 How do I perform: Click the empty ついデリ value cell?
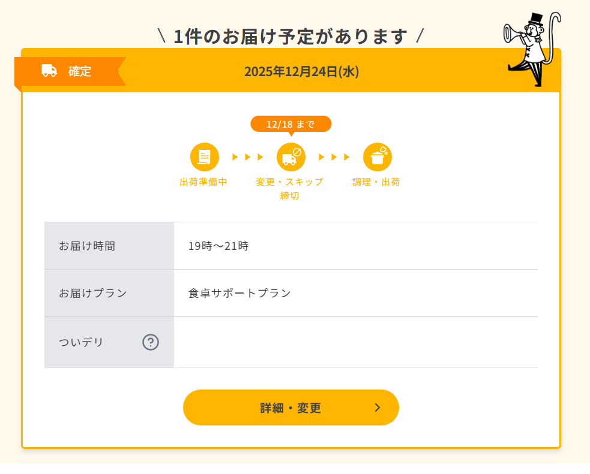(355, 342)
